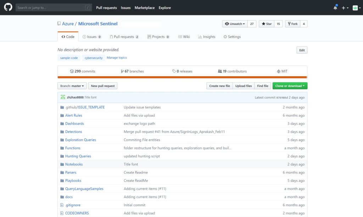Screen dimensions: 363x217
Task: Open the Hunting Queries folder link
Action: click(x=78, y=156)
